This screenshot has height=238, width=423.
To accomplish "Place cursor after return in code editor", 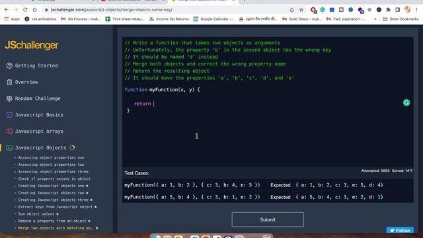I will click(153, 104).
